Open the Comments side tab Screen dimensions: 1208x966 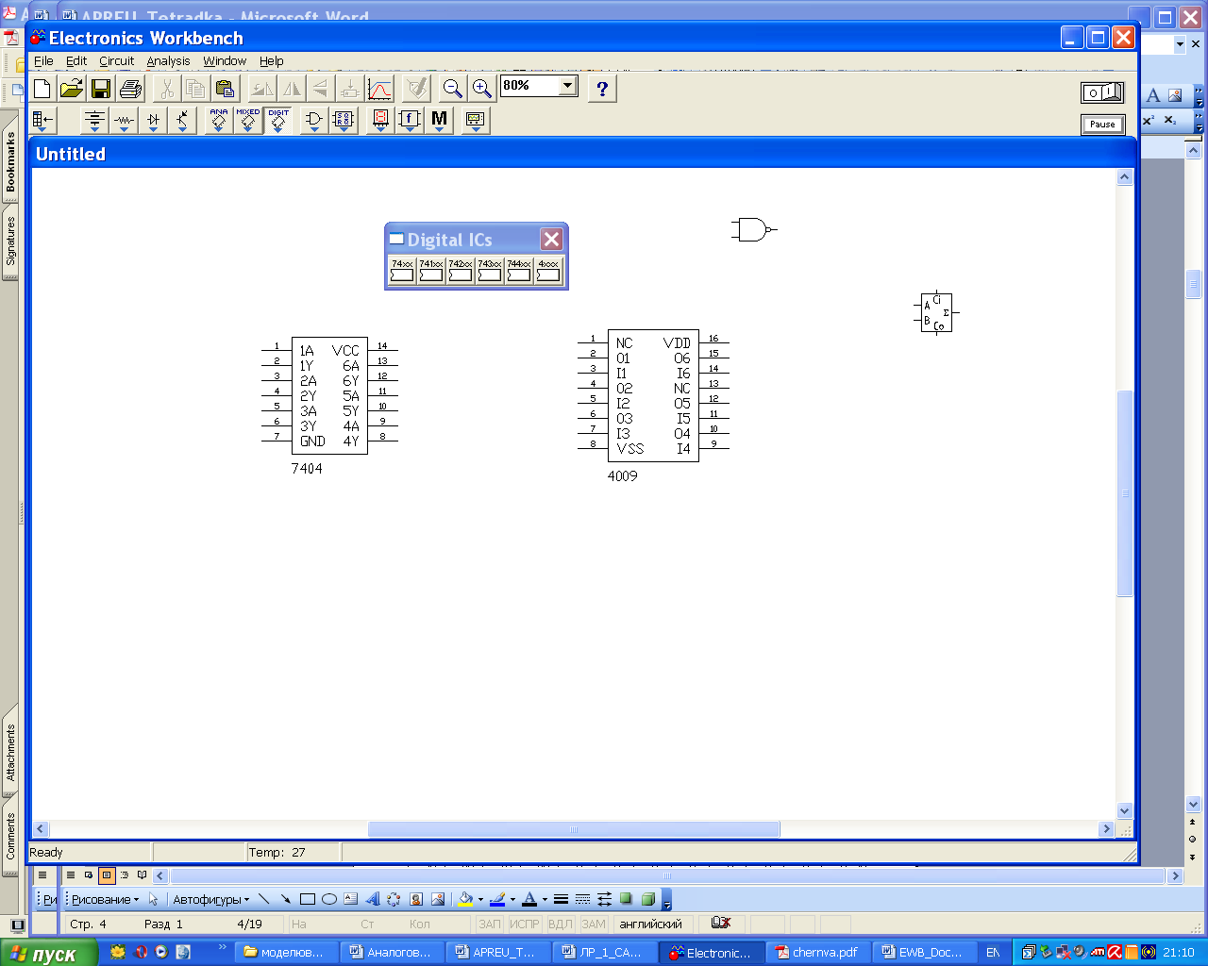10,836
